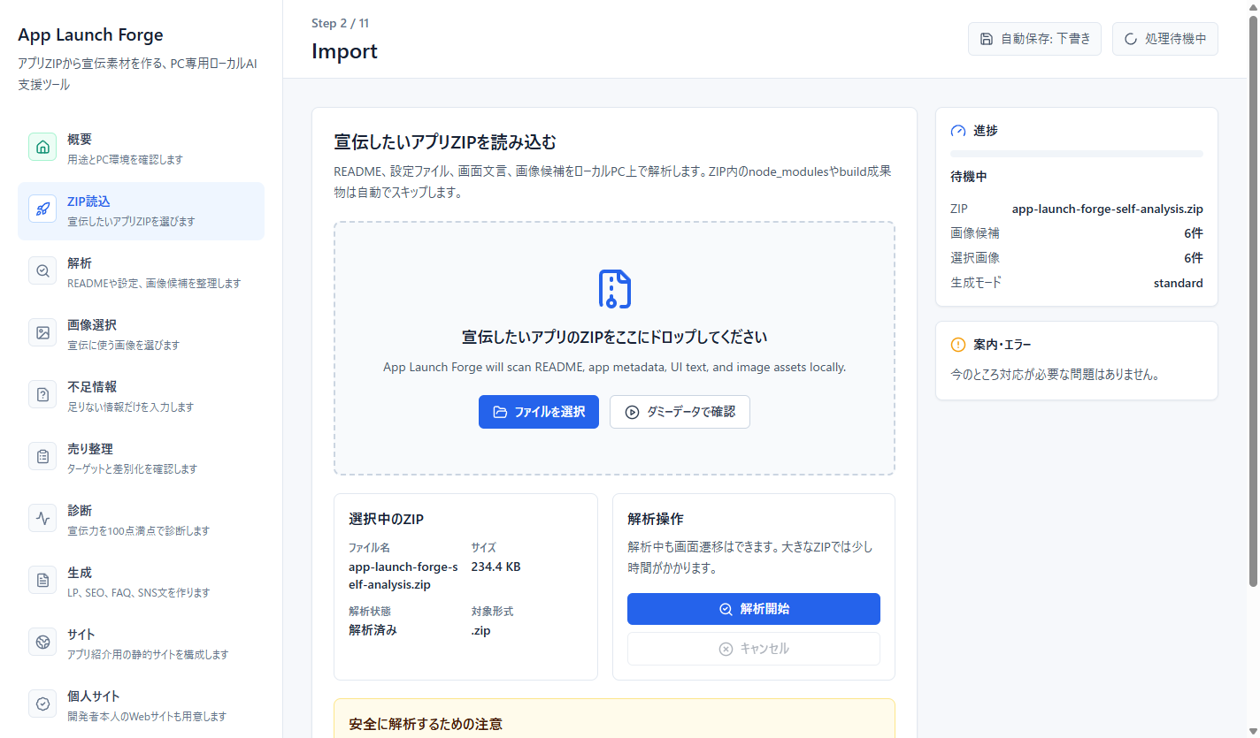
Task: Click the question-mark file icon for 不足情報
Action: (42, 394)
